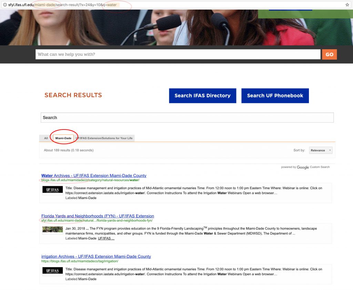Click the UF/IFAS label link under Florida Yards
Viewport: 353px width, 290px height.
pos(106,238)
